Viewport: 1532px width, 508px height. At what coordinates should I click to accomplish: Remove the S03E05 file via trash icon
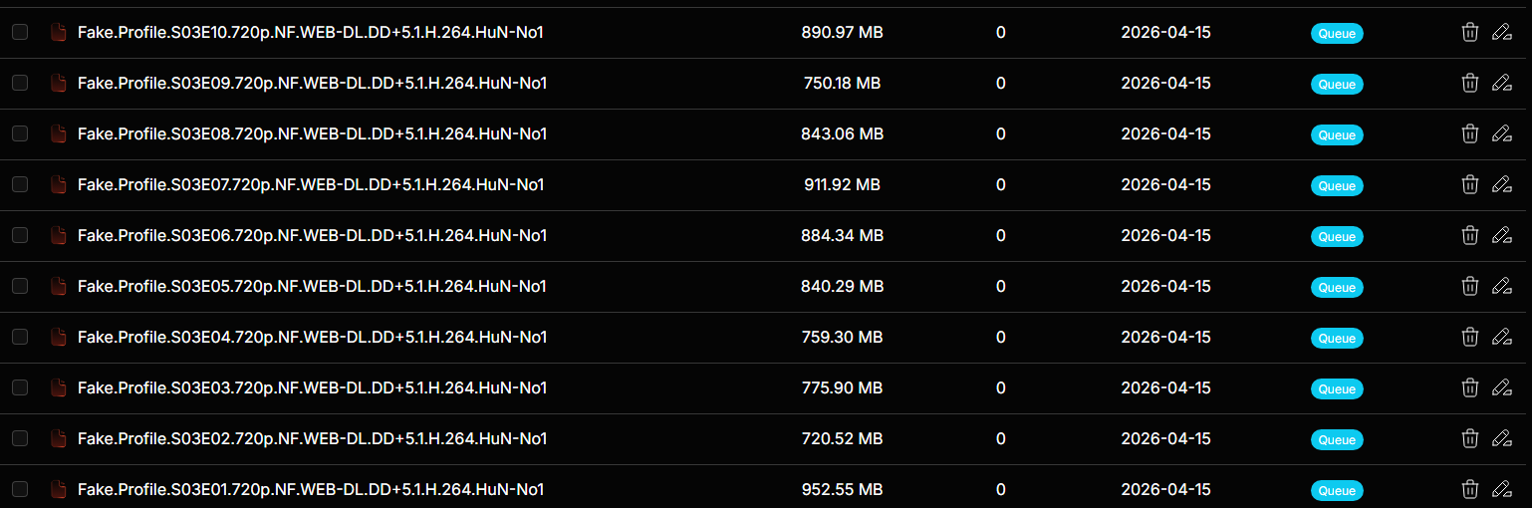click(x=1469, y=286)
